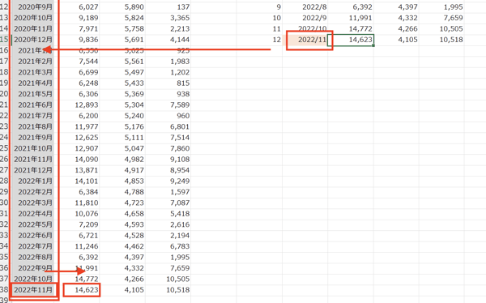Image resolution: width=486 pixels, height=303 pixels.
Task: Select the cell showing 3,365
Action: 168,18
